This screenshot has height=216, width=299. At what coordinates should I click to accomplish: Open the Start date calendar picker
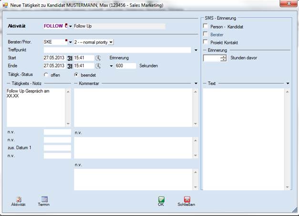(70, 58)
